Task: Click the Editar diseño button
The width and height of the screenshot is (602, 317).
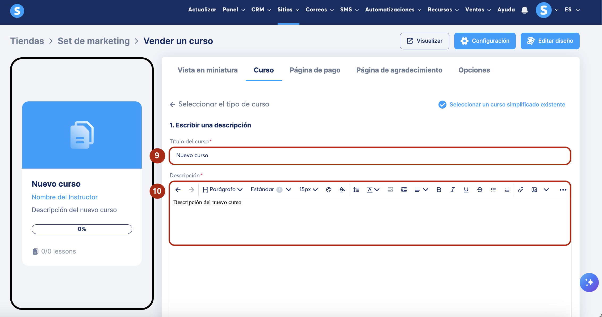Action: coord(550,41)
